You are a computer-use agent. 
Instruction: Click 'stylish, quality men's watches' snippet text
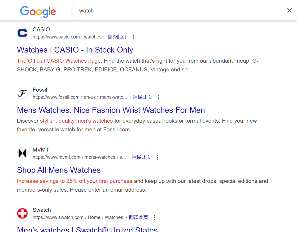[76, 121]
